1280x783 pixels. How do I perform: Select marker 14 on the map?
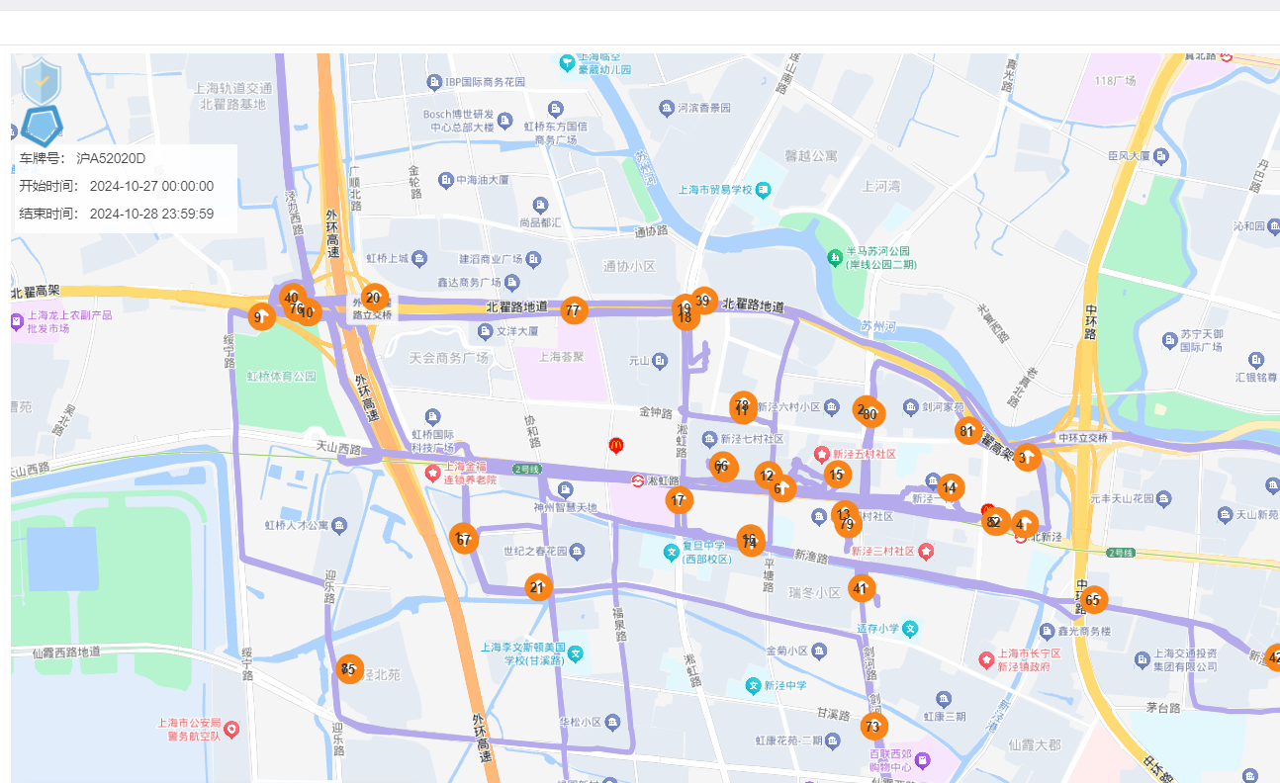click(x=950, y=486)
